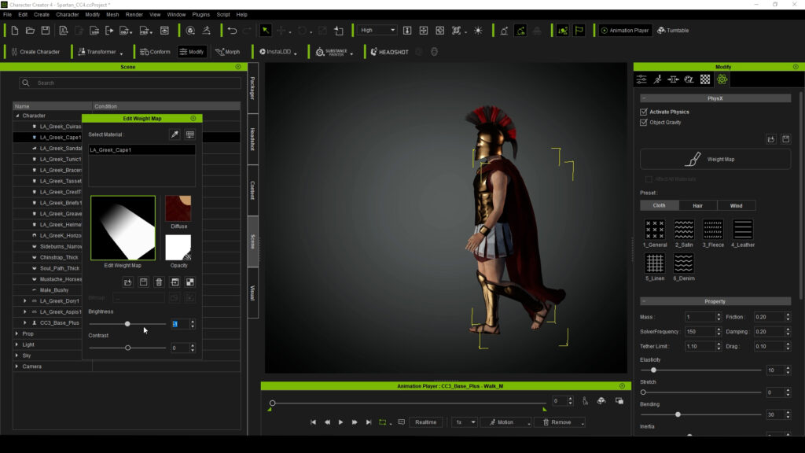The image size is (805, 453).
Task: Select the Cloth preset type
Action: [660, 205]
